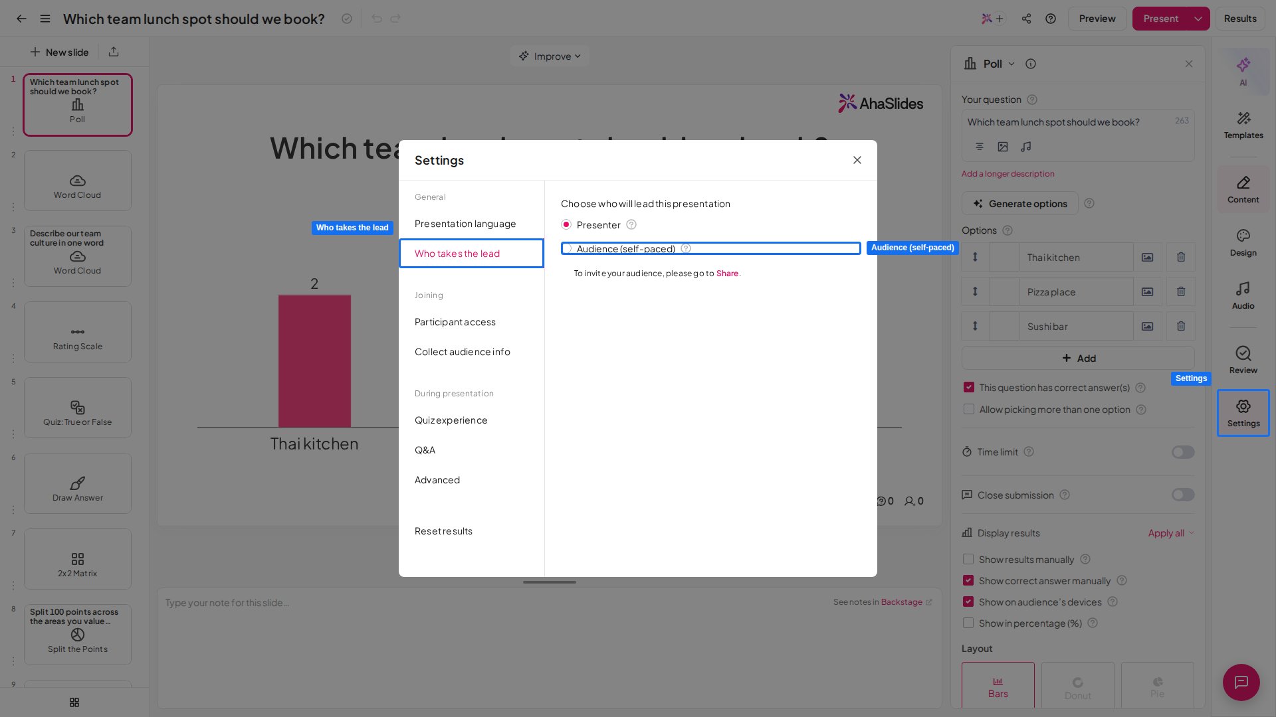Toggle the Close submission switch
The image size is (1276, 717).
(x=1182, y=495)
